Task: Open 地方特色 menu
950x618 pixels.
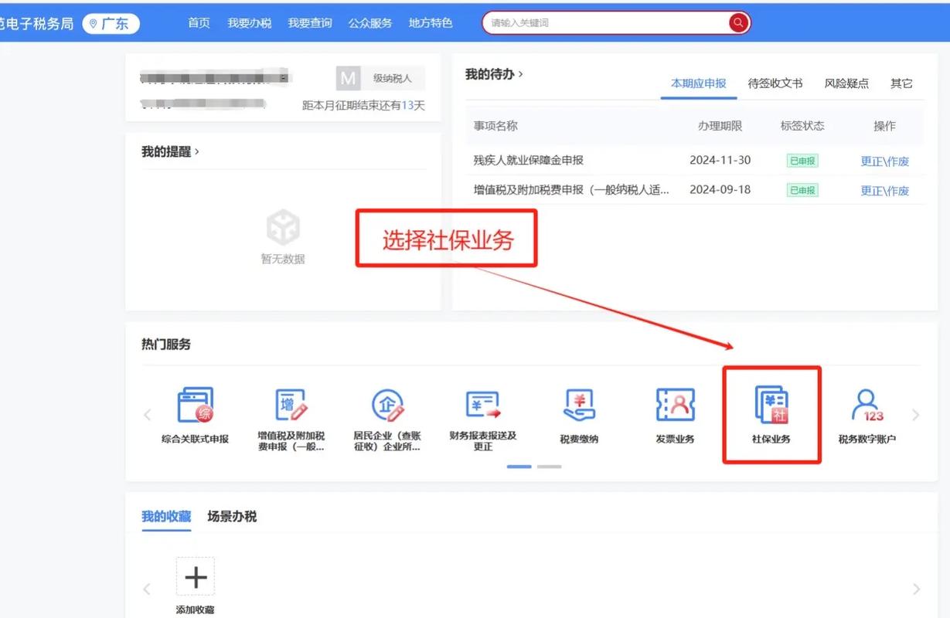Action: click(x=431, y=23)
